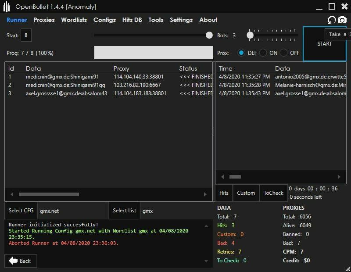Show the ToCheck results list

coord(273,193)
